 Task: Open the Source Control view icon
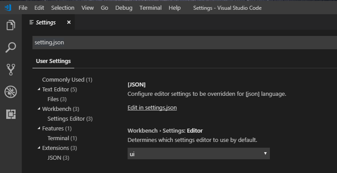coord(11,70)
